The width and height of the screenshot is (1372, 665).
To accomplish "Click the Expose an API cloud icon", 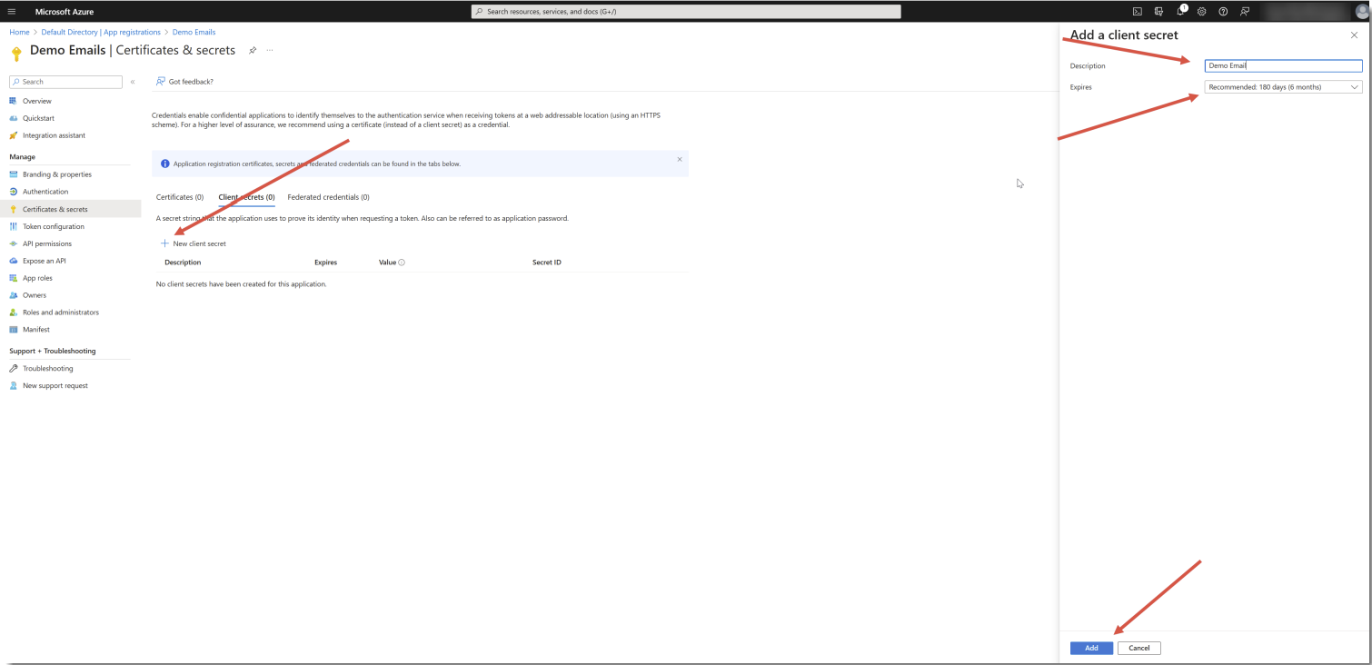I will (x=14, y=261).
